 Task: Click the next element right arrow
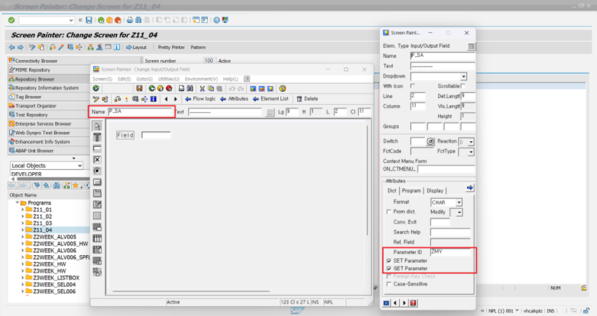(x=175, y=99)
